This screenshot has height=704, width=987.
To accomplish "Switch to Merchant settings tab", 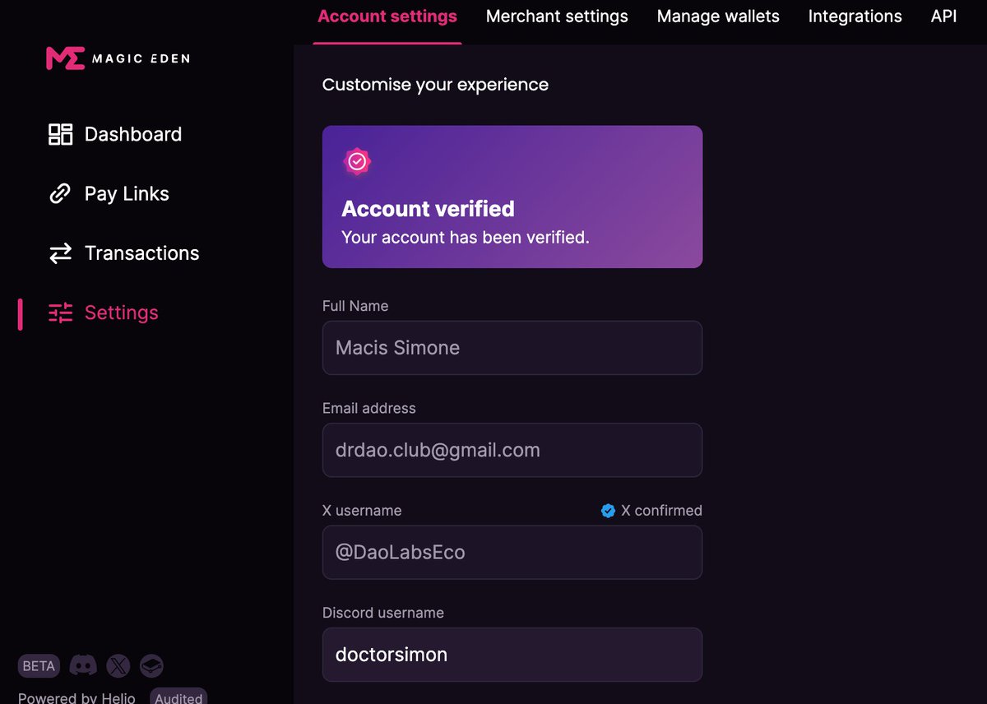I will (557, 16).
